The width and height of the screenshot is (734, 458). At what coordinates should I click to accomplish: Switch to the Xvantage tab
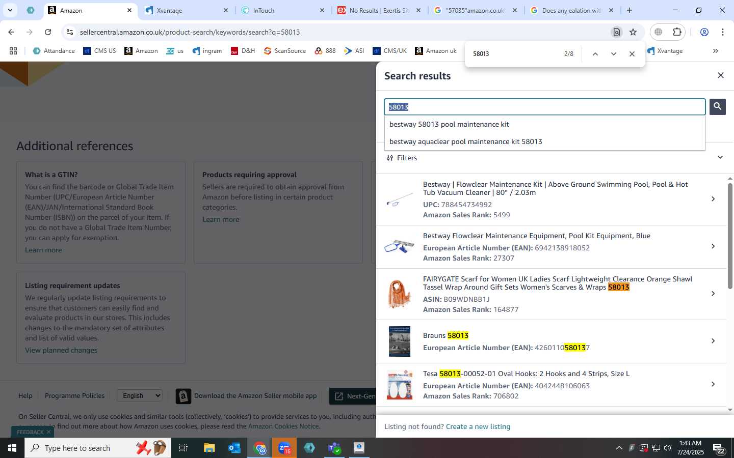tap(186, 10)
